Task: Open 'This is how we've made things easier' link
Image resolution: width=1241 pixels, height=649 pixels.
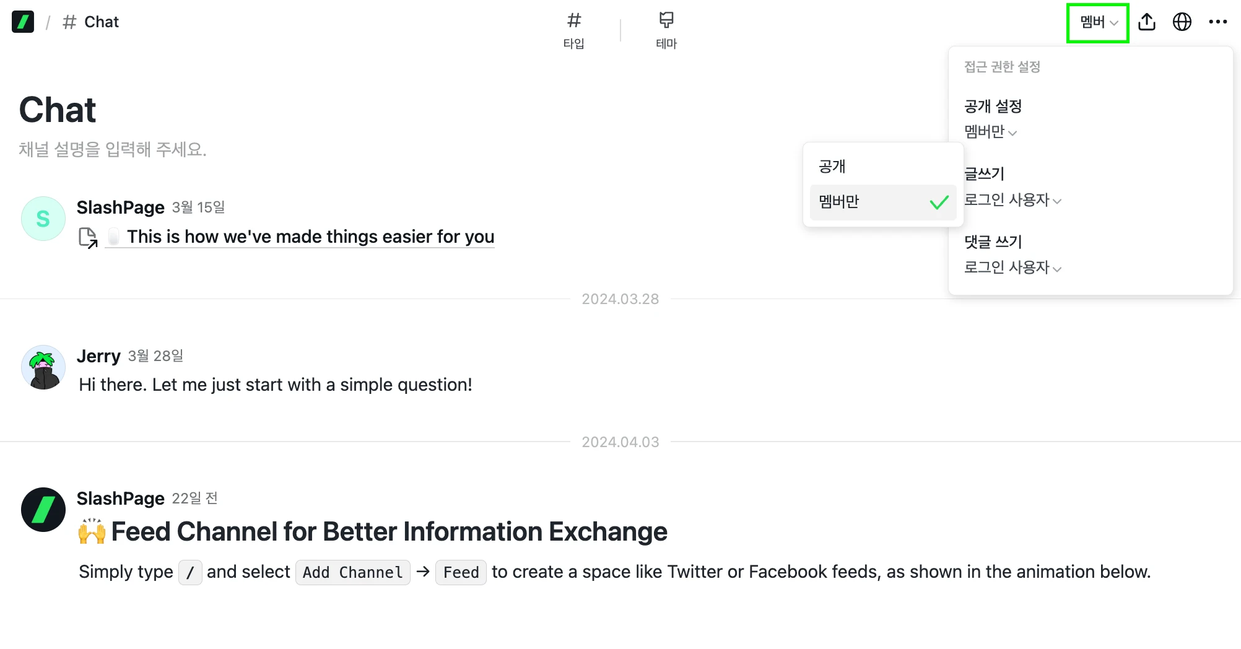Action: coord(310,237)
